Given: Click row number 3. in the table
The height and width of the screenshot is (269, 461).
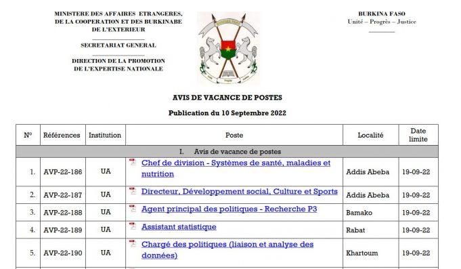Looking at the screenshot, I should click(x=32, y=213).
